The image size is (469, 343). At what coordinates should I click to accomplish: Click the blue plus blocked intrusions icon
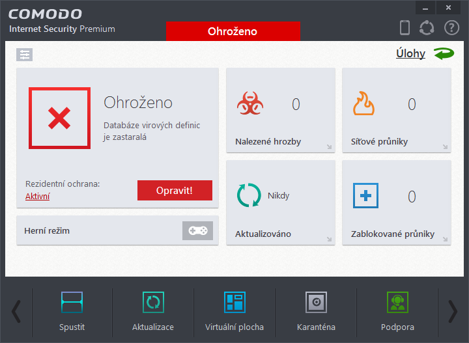tap(365, 195)
